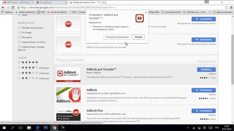The height and width of the screenshot is (131, 234).
Task: Close the КВН Спарта tab
Action: pos(33,3)
